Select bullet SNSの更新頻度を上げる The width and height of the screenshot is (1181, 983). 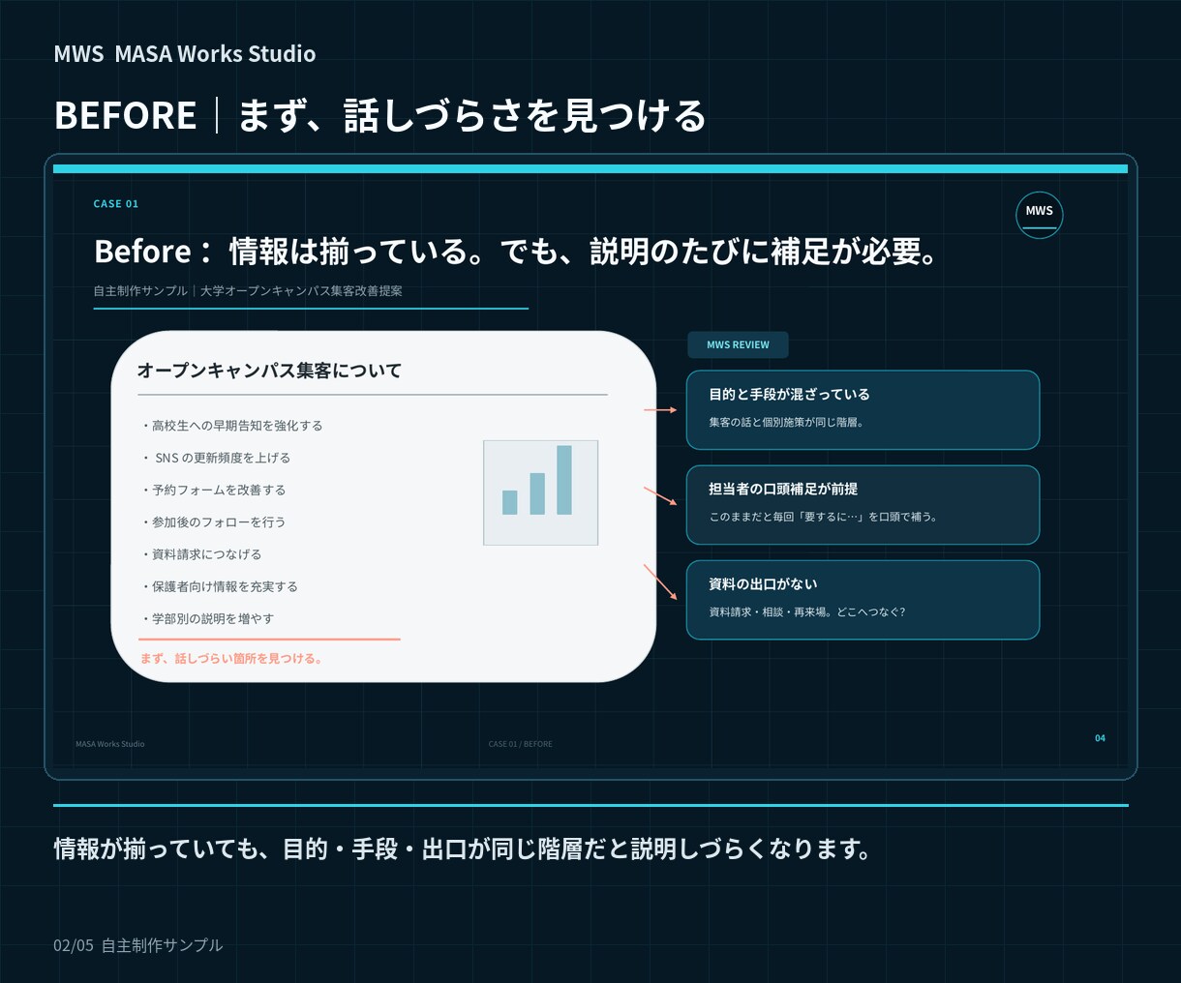[215, 458]
